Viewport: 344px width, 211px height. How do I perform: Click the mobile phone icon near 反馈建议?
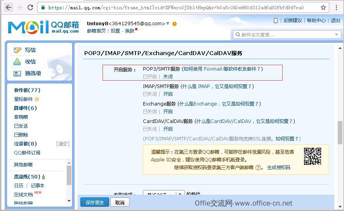pyautogui.click(x=276, y=21)
